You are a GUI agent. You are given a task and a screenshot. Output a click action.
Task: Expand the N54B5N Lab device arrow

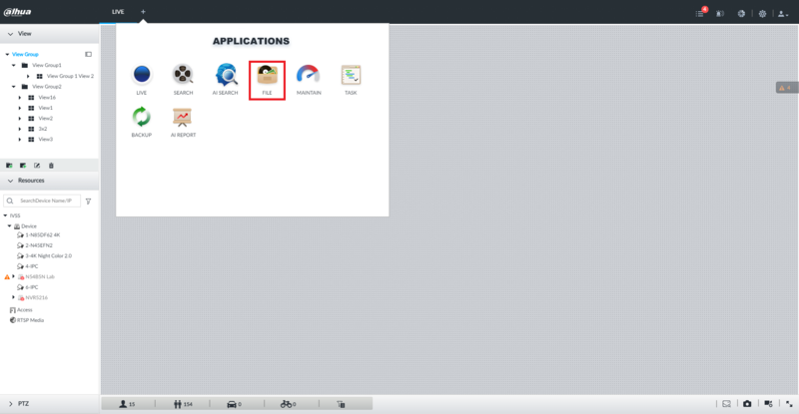[x=14, y=276]
